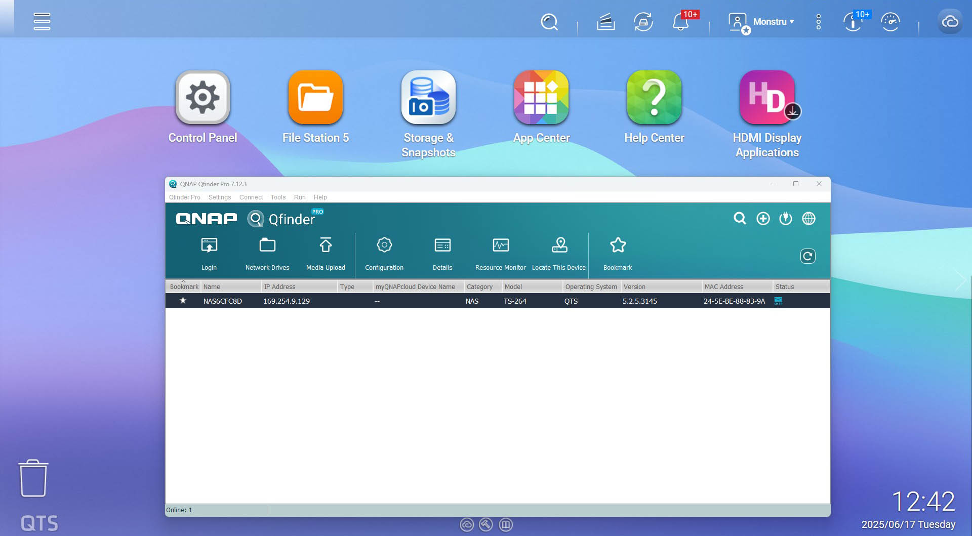Open the info icon with 10+ badge
Image resolution: width=972 pixels, height=536 pixels.
[853, 22]
